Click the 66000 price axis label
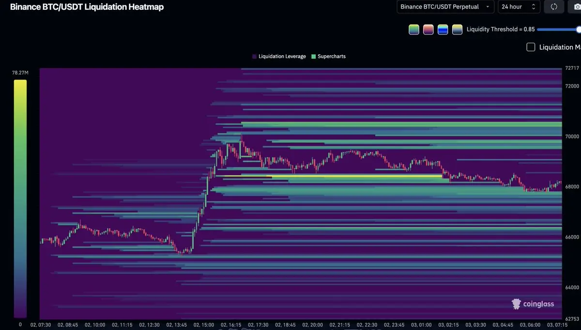The width and height of the screenshot is (581, 330). (572, 237)
